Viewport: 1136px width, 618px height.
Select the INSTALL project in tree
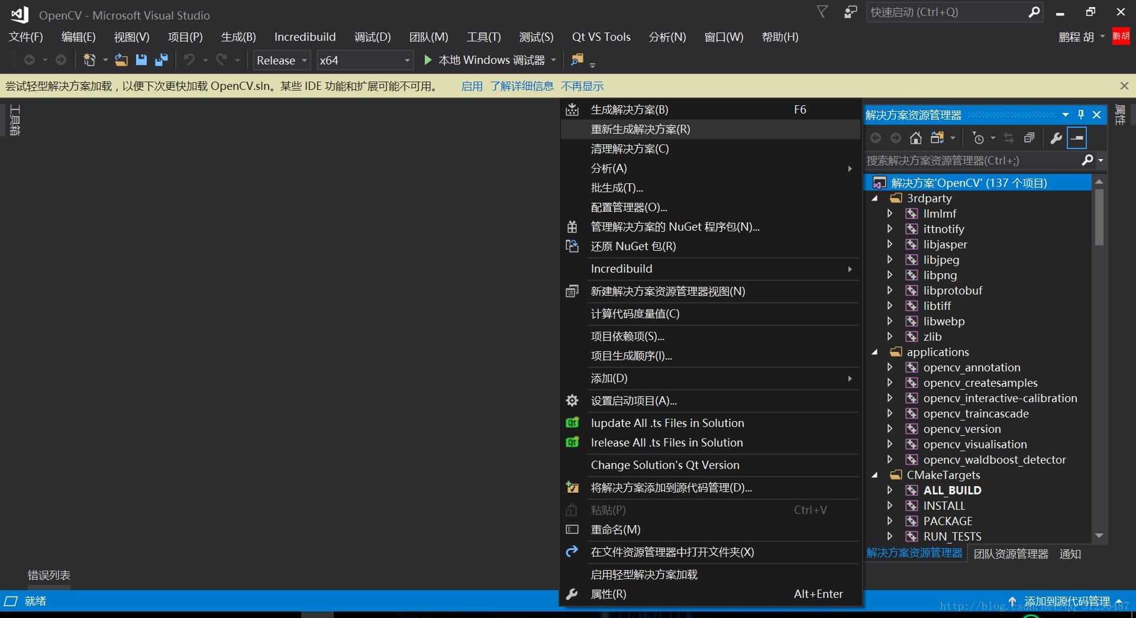[x=944, y=506]
